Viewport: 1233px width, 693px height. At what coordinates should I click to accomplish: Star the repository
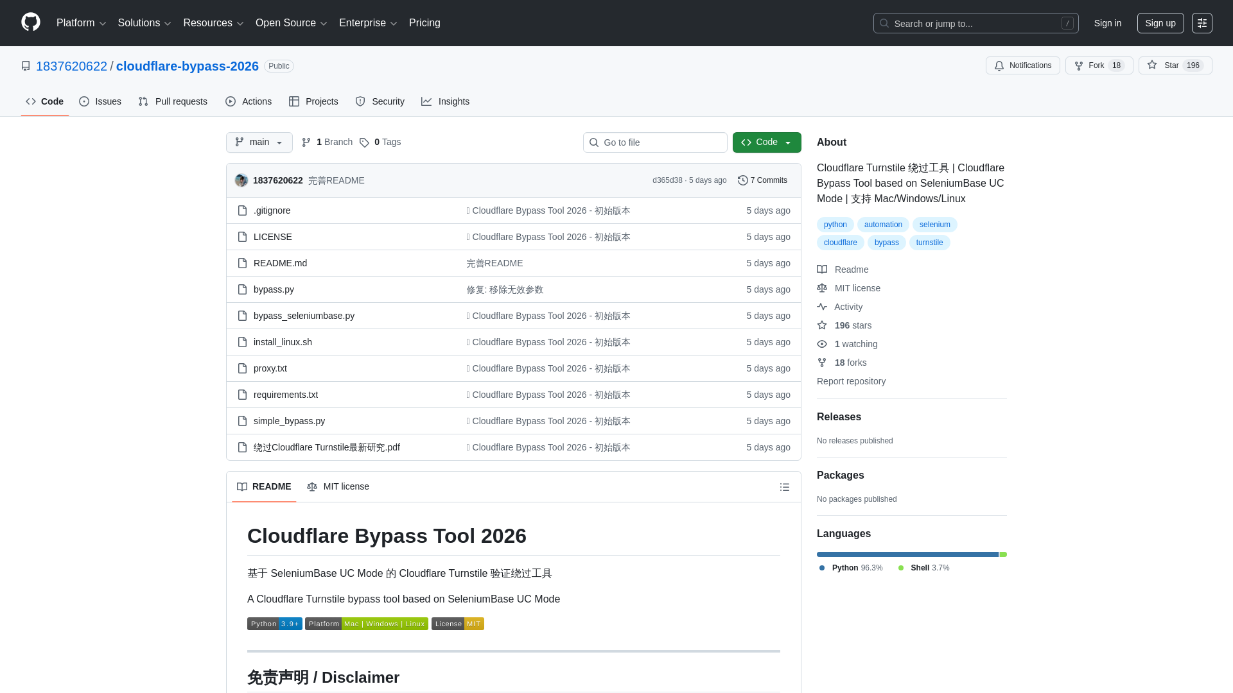pyautogui.click(x=1175, y=65)
